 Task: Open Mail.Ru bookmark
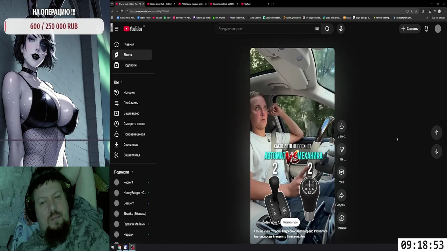pyautogui.click(x=125, y=18)
